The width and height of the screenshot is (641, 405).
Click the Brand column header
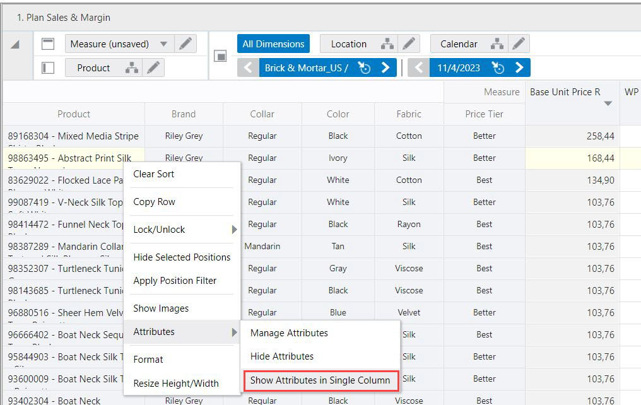point(184,114)
